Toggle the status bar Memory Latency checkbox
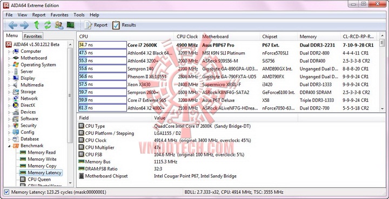The height and width of the screenshot is (199, 389). click(x=6, y=192)
